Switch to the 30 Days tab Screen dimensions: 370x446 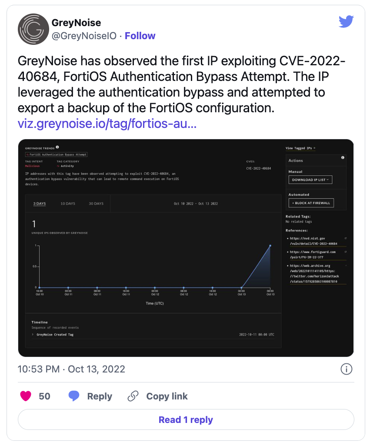[96, 204]
